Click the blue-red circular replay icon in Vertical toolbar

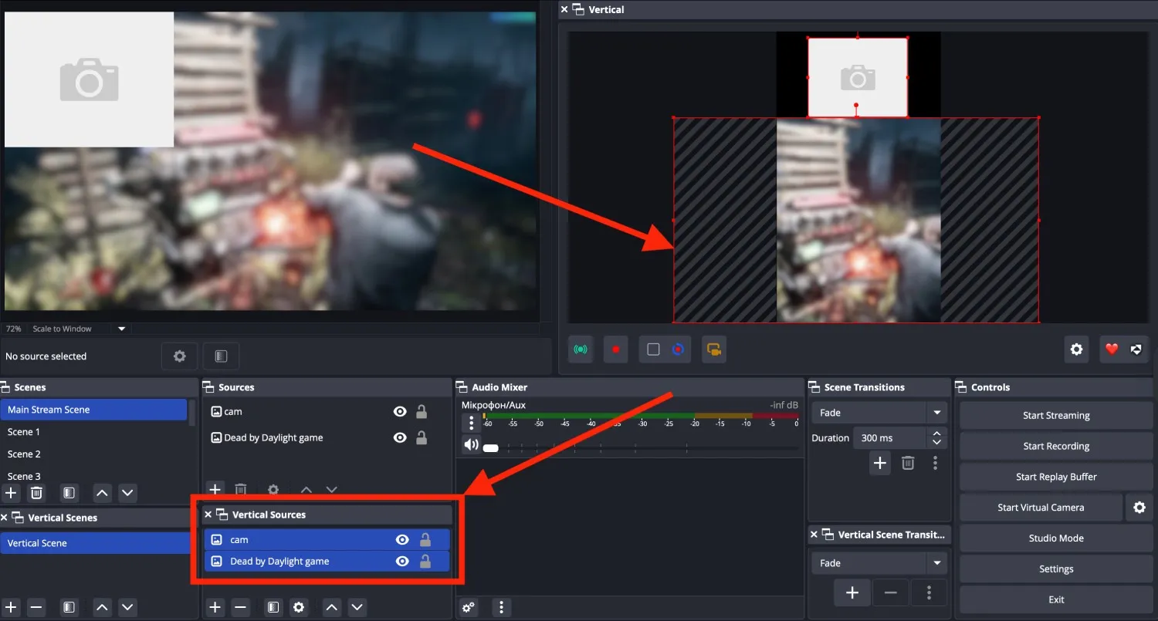coord(678,349)
